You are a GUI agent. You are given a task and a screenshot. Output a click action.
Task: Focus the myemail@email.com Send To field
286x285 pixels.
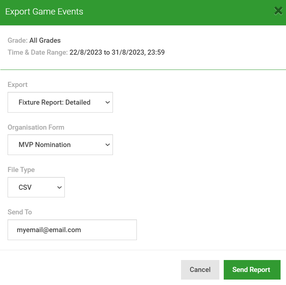pyautogui.click(x=72, y=230)
